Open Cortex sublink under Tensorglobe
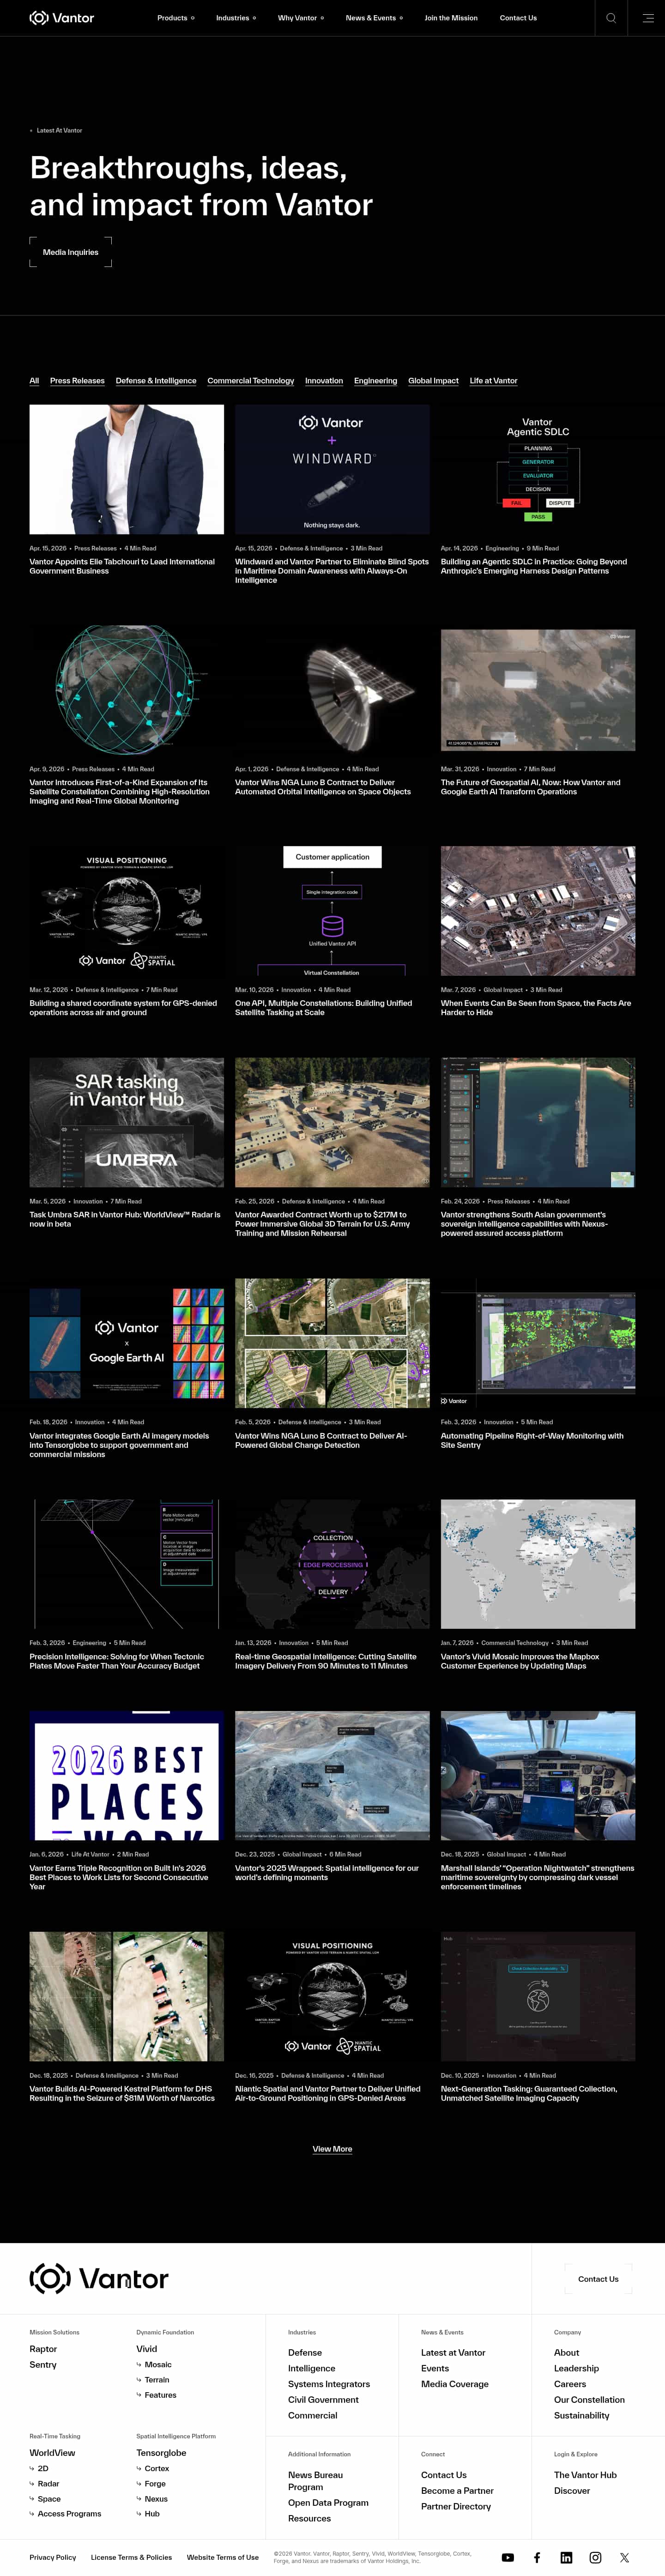Viewport: 665px width, 2576px height. click(x=157, y=2469)
